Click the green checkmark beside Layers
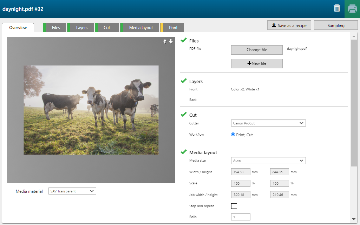The width and height of the screenshot is (360, 225). [x=183, y=81]
